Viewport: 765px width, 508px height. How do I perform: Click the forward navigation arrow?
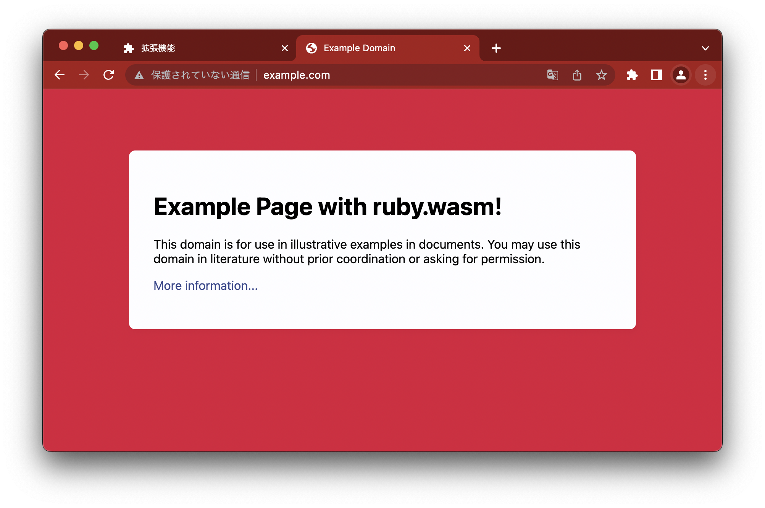(x=84, y=75)
